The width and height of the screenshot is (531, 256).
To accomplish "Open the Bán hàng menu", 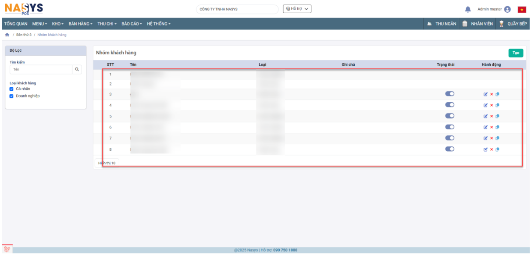I will [81, 23].
